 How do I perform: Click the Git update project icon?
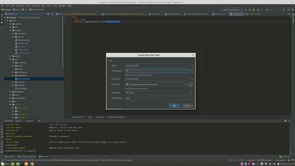pos(271,10)
